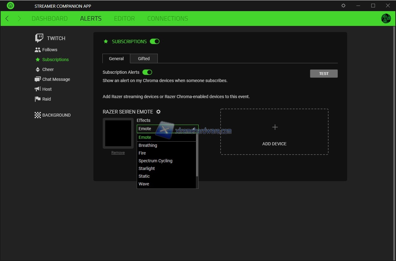Turn off the Subscription Alerts switch
This screenshot has width=396, height=261.
click(147, 72)
